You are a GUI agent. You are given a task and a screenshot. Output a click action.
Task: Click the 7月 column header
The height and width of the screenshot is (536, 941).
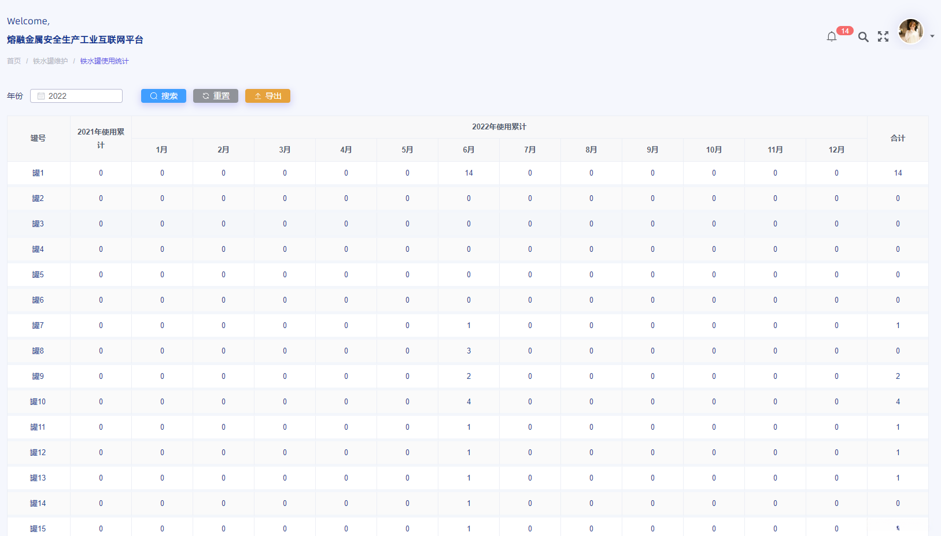pyautogui.click(x=530, y=150)
